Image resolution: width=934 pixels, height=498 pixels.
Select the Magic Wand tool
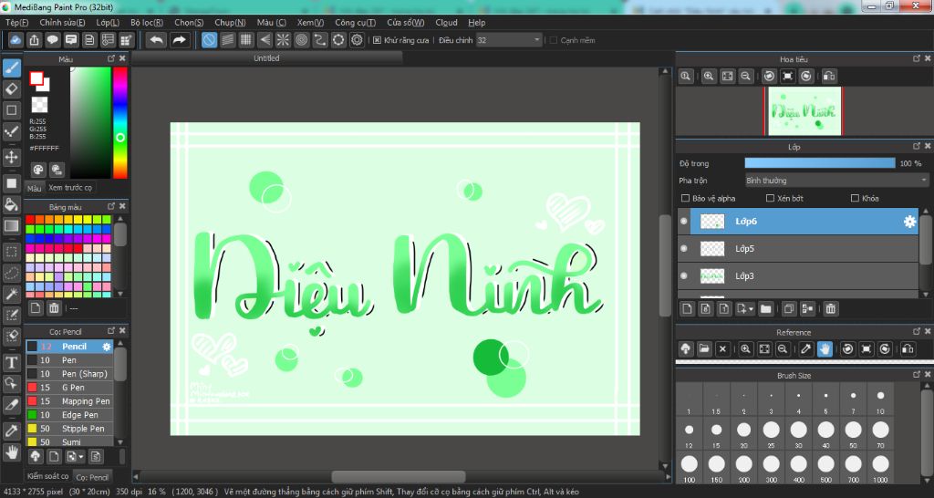click(x=11, y=294)
